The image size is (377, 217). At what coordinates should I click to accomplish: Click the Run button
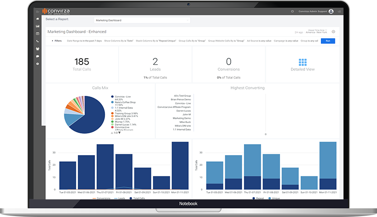(x=328, y=41)
